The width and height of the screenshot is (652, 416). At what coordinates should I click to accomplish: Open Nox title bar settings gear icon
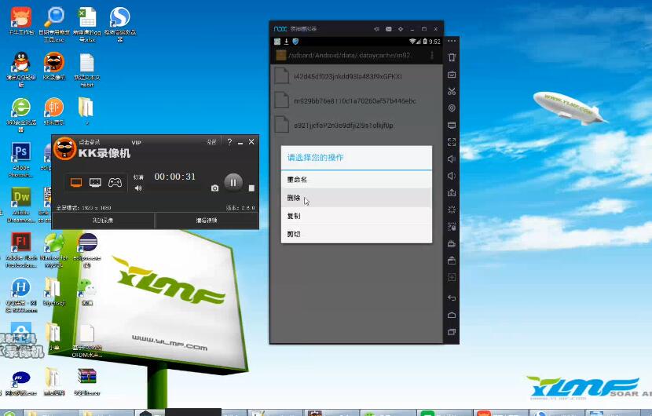[x=401, y=29]
